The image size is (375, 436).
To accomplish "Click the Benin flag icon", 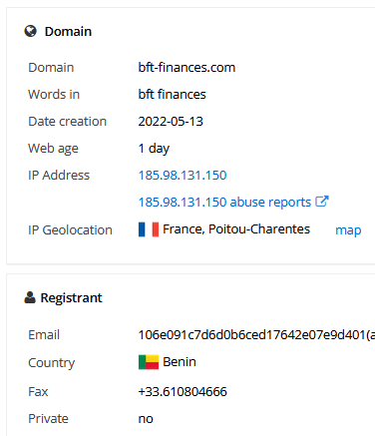I will coord(149,362).
